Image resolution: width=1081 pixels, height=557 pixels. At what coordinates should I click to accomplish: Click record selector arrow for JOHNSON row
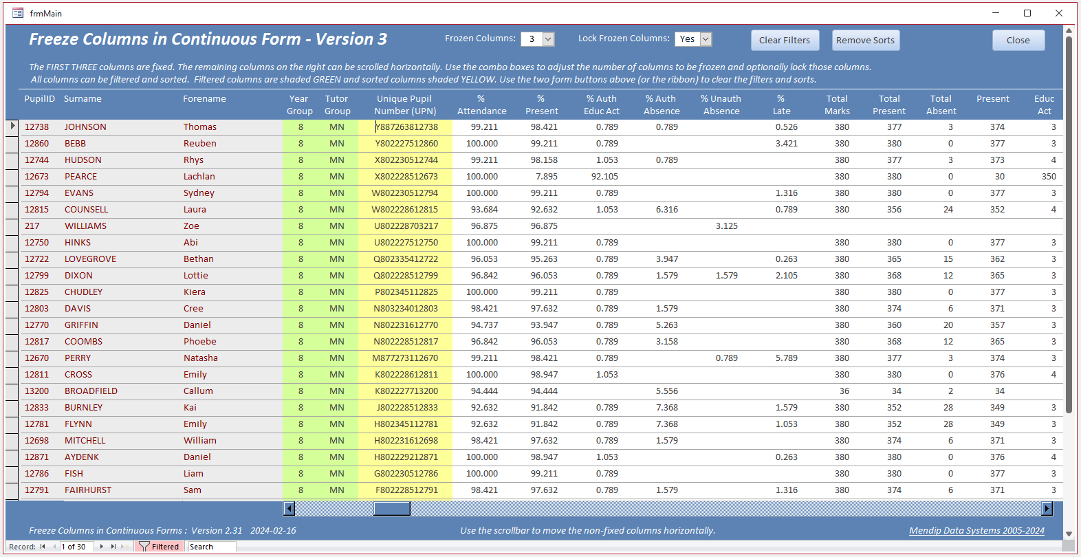(x=12, y=127)
